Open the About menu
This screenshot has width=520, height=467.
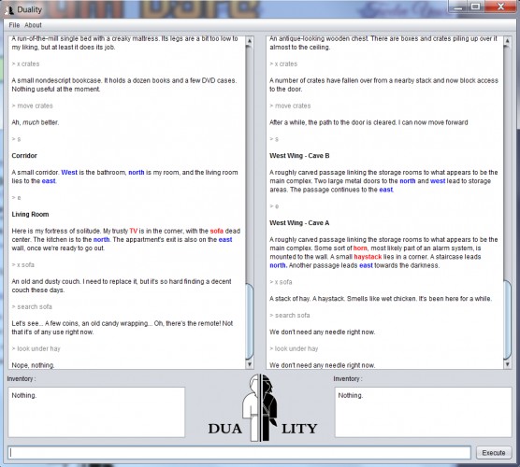pos(33,25)
